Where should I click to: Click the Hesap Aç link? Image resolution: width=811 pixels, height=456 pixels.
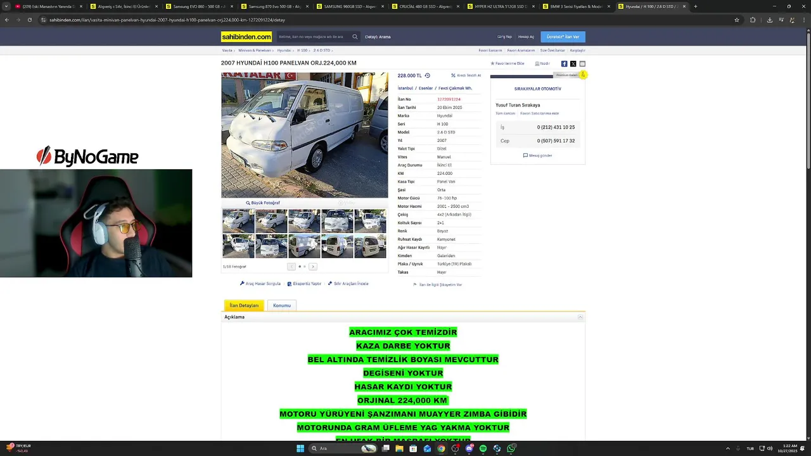pos(526,37)
